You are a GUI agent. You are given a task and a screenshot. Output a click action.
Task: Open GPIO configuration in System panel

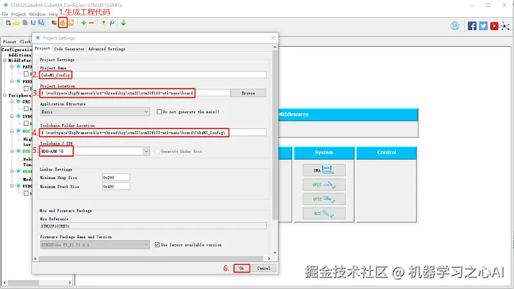click(x=324, y=184)
